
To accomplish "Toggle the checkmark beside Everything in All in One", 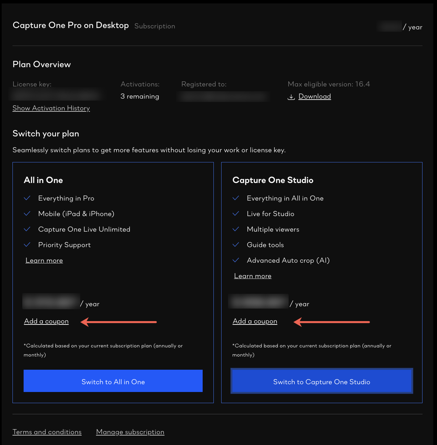I will pos(236,198).
